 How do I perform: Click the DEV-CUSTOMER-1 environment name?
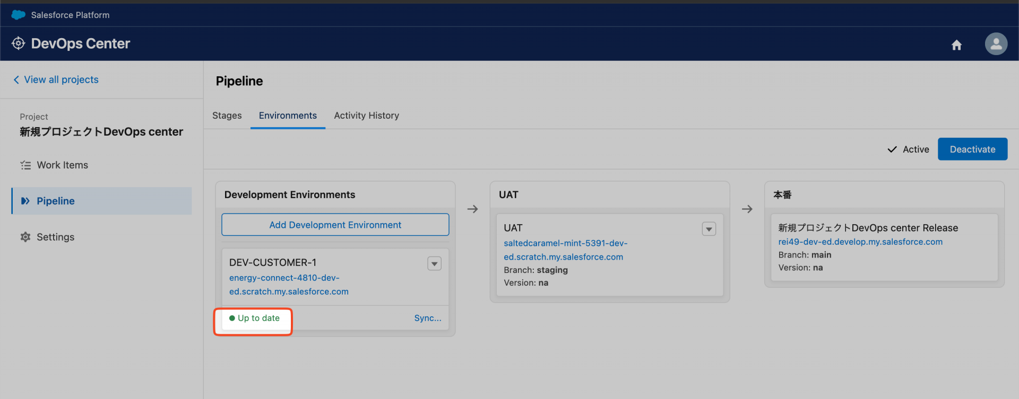(x=273, y=262)
